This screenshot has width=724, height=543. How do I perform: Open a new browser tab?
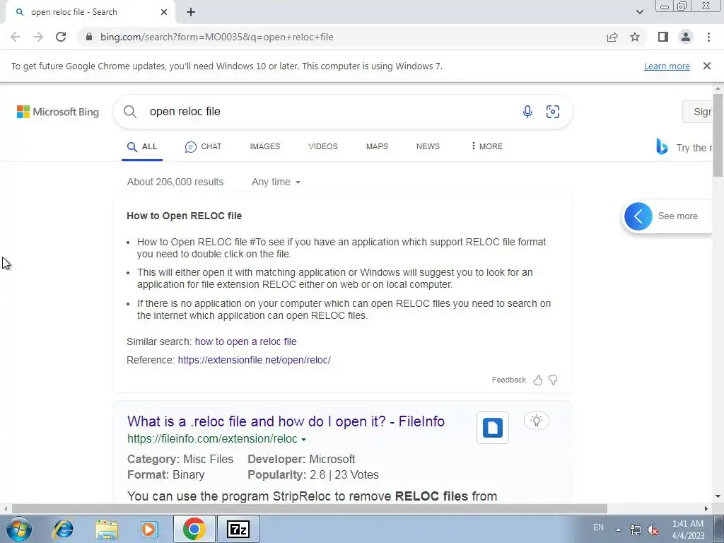point(191,12)
